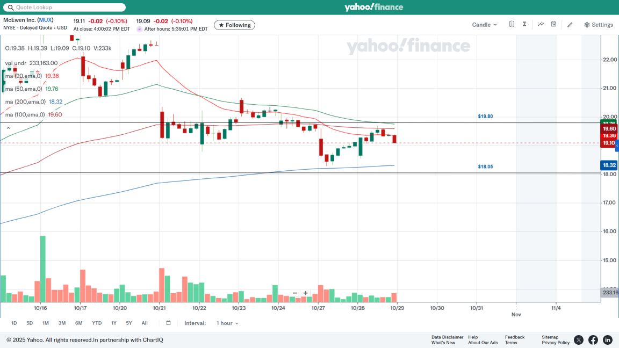619x348 pixels.
Task: Select the 1Y range
Action: [x=114, y=323]
